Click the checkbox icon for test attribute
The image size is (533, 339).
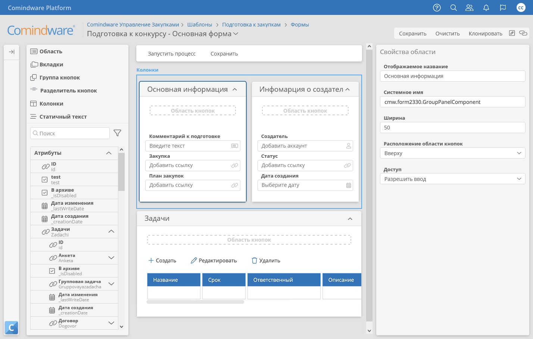pyautogui.click(x=45, y=180)
